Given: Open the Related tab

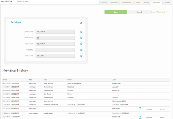Looking at the screenshot, I should [x=167, y=3].
